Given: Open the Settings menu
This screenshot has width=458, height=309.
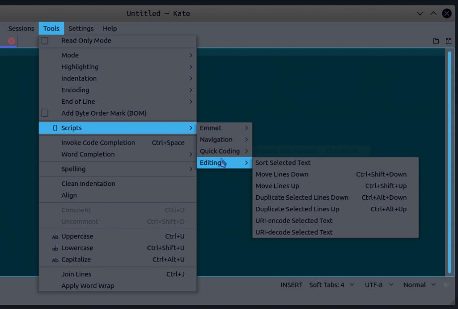Looking at the screenshot, I should 81,28.
